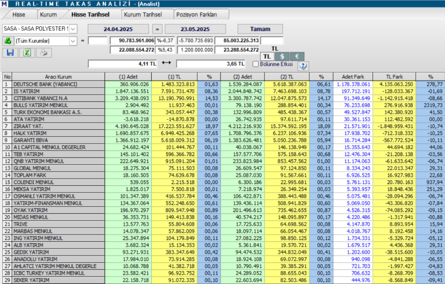Image resolution: width=445 pixels, height=284 pixels.
Task: Open the help question mark icon
Action: click(303, 66)
